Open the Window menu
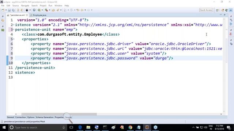The width and height of the screenshot is (234, 131). click(58, 6)
